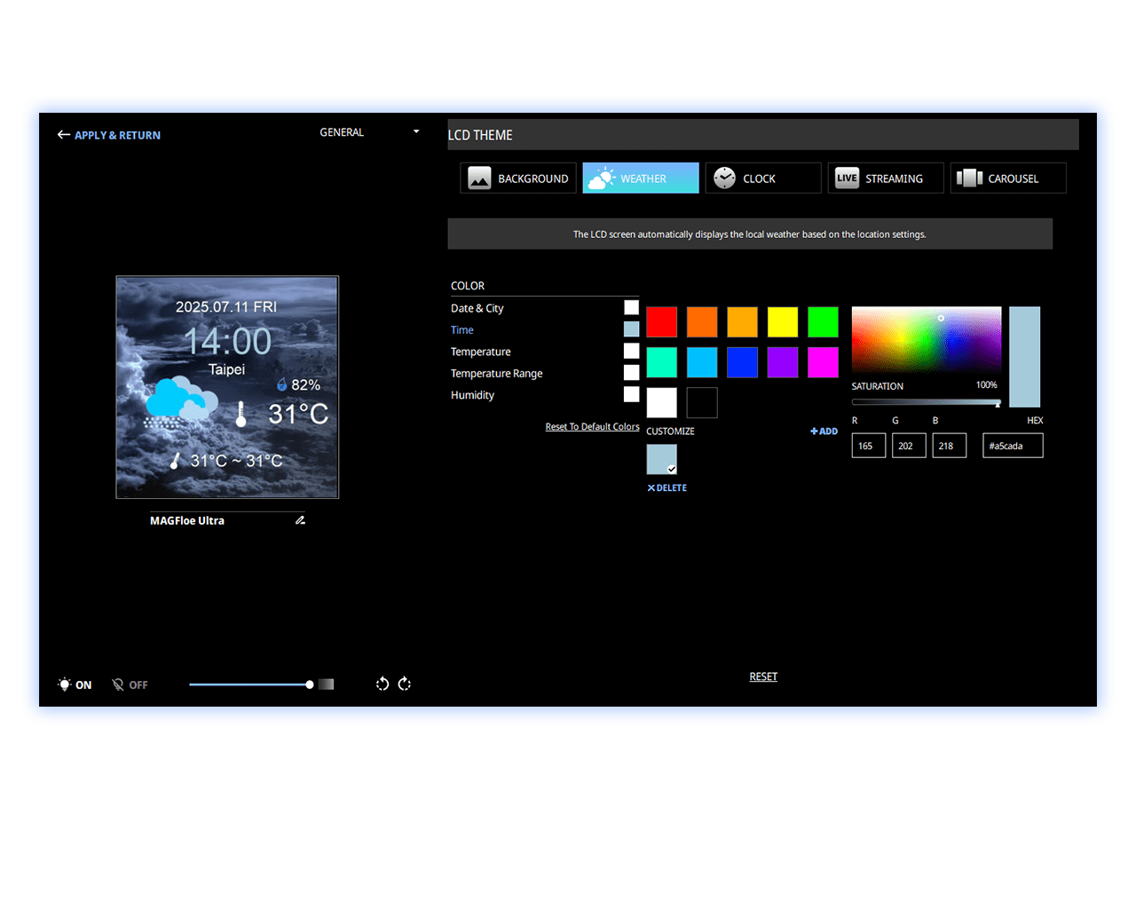Click the back arrow for Apply & Return
Screen dimensions: 1136x902
[64, 135]
